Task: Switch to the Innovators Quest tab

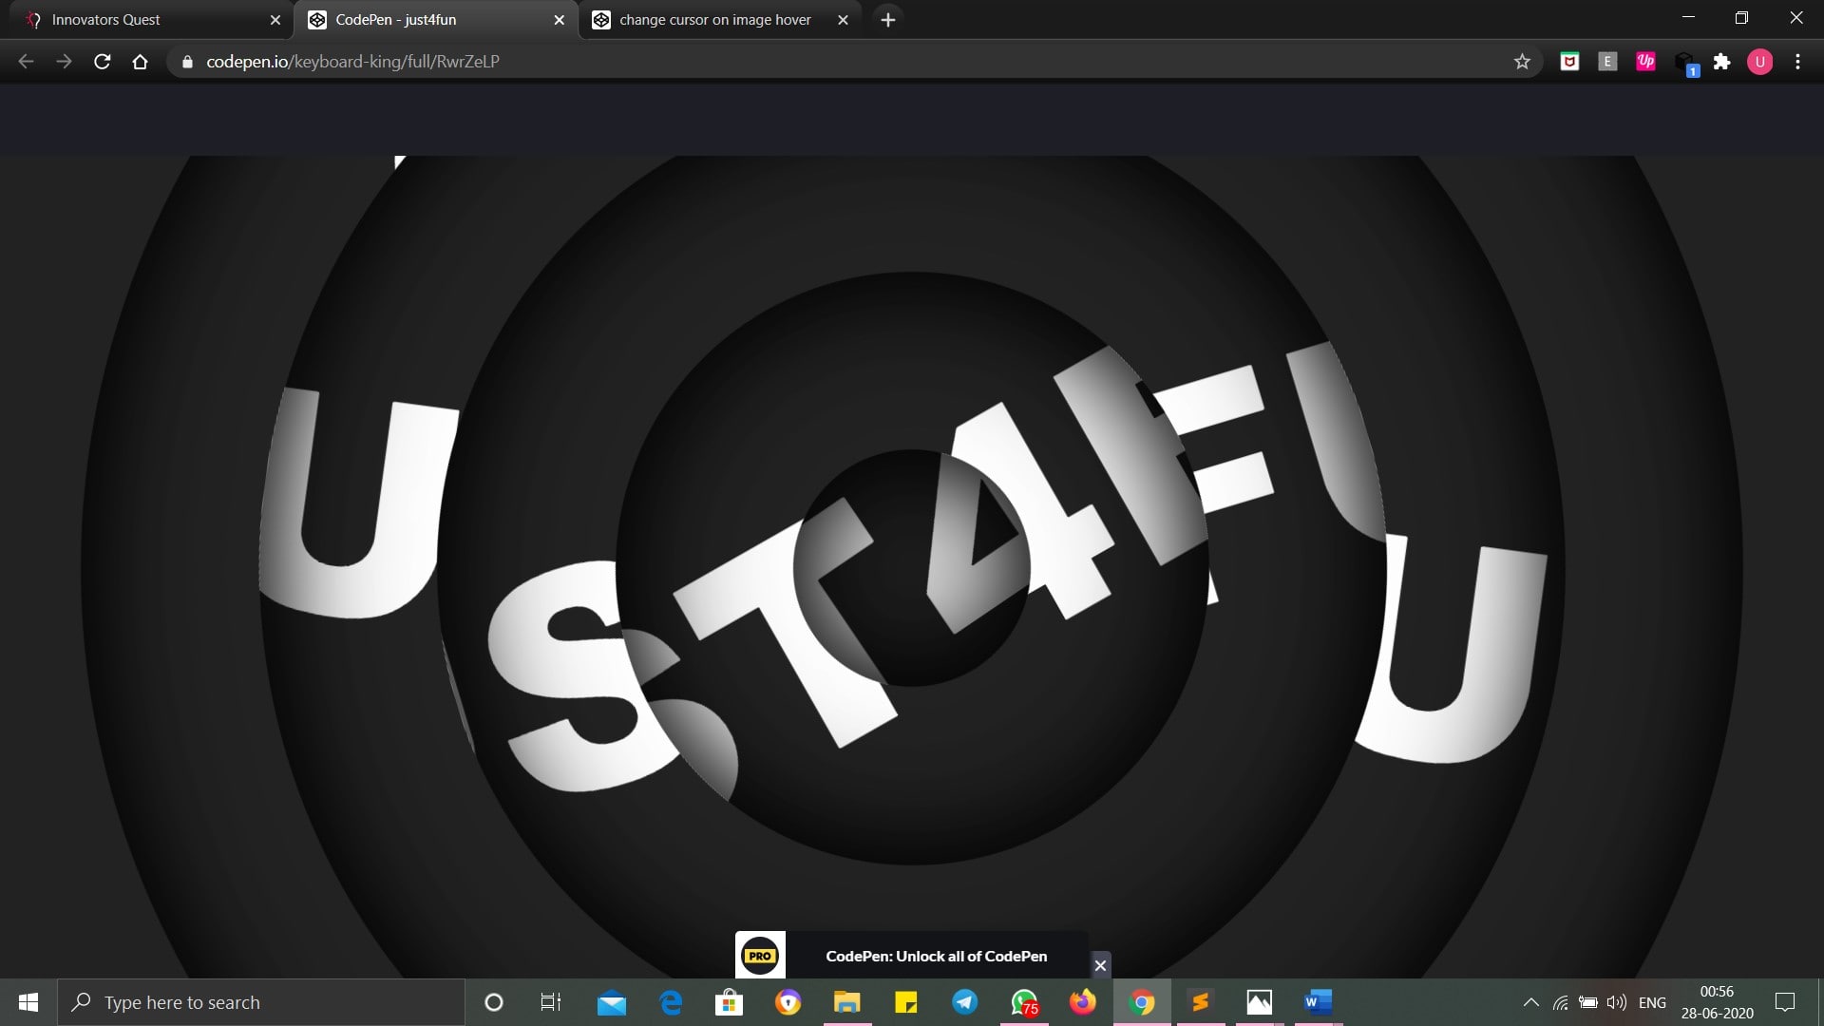Action: tap(142, 19)
